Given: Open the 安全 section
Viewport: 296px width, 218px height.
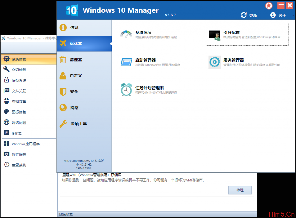Looking at the screenshot, I should tap(84, 92).
